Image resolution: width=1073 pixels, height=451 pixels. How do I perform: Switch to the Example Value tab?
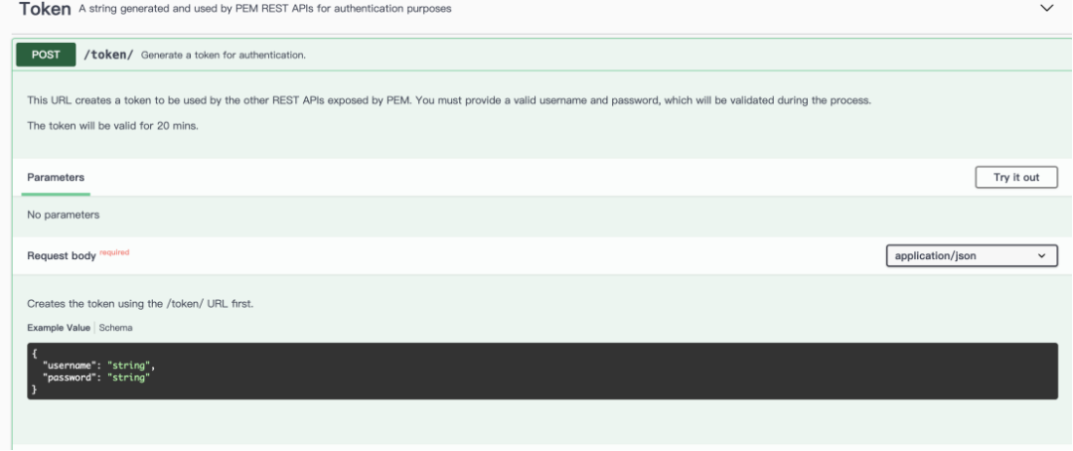[x=59, y=328]
